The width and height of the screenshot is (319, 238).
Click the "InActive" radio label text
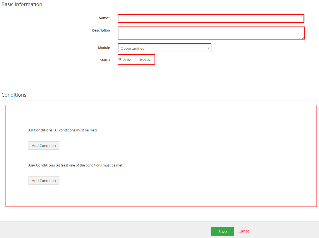146,60
